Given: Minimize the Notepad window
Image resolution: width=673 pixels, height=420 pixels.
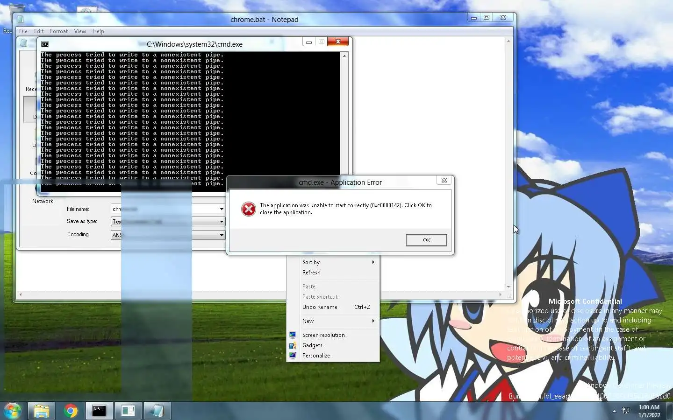Looking at the screenshot, I should click(x=473, y=18).
